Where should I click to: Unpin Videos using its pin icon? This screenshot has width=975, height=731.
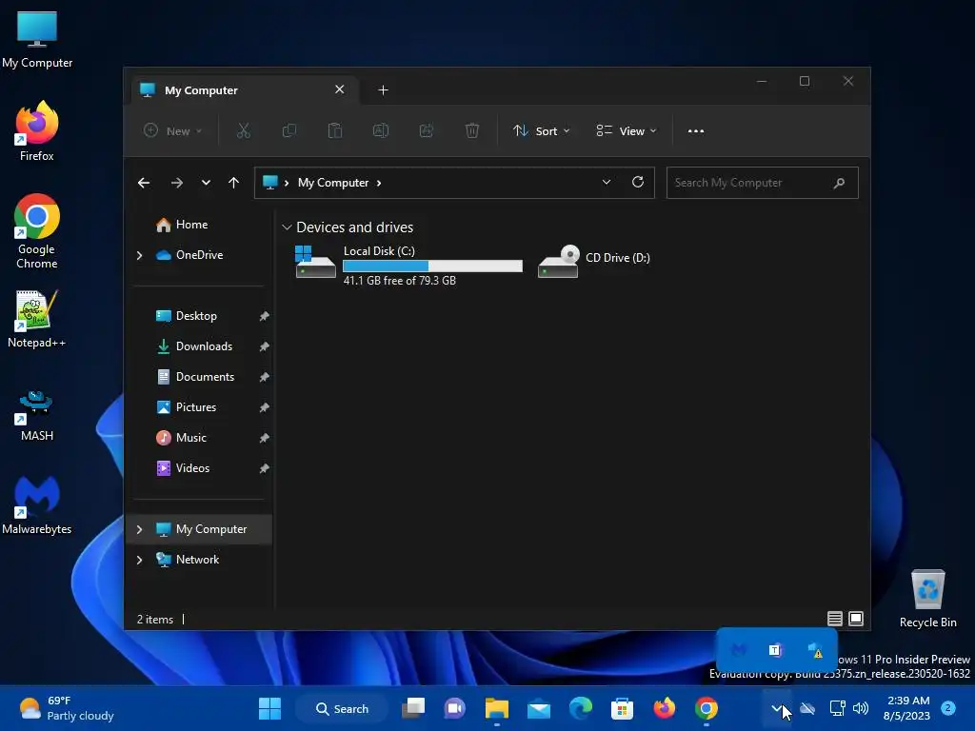coord(264,468)
